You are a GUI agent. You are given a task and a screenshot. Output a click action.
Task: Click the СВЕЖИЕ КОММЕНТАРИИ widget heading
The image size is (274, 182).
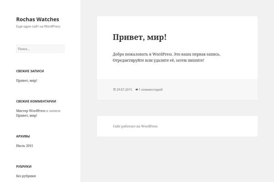pyautogui.click(x=36, y=101)
